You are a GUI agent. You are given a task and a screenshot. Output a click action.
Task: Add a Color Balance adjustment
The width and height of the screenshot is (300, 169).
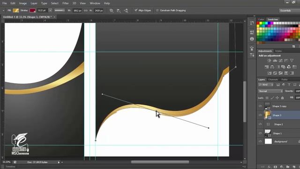coord(272,67)
